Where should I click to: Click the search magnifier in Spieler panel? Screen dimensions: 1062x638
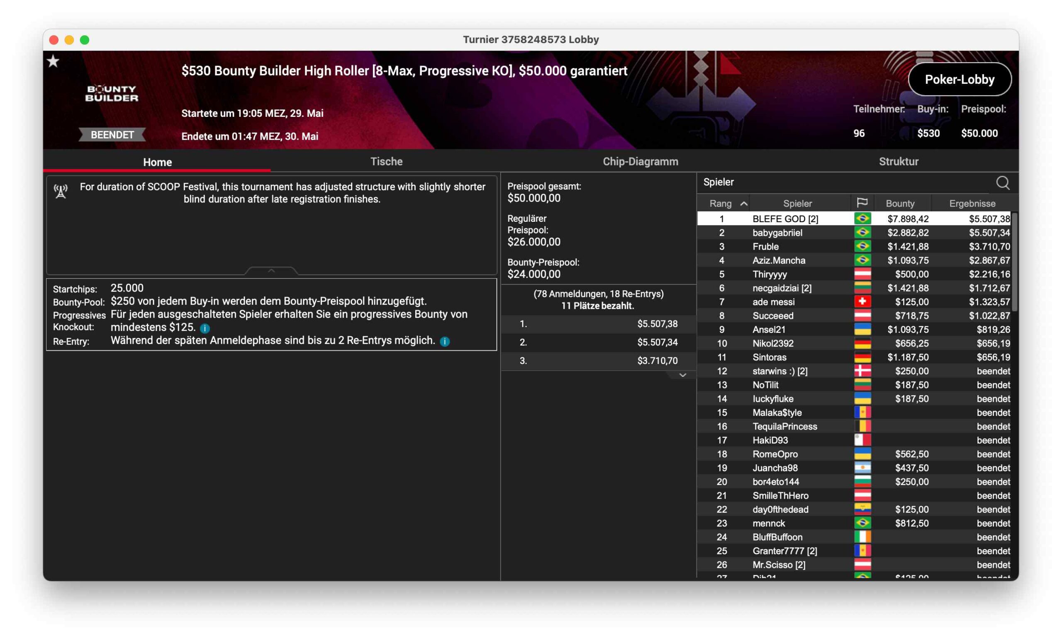coord(1002,183)
